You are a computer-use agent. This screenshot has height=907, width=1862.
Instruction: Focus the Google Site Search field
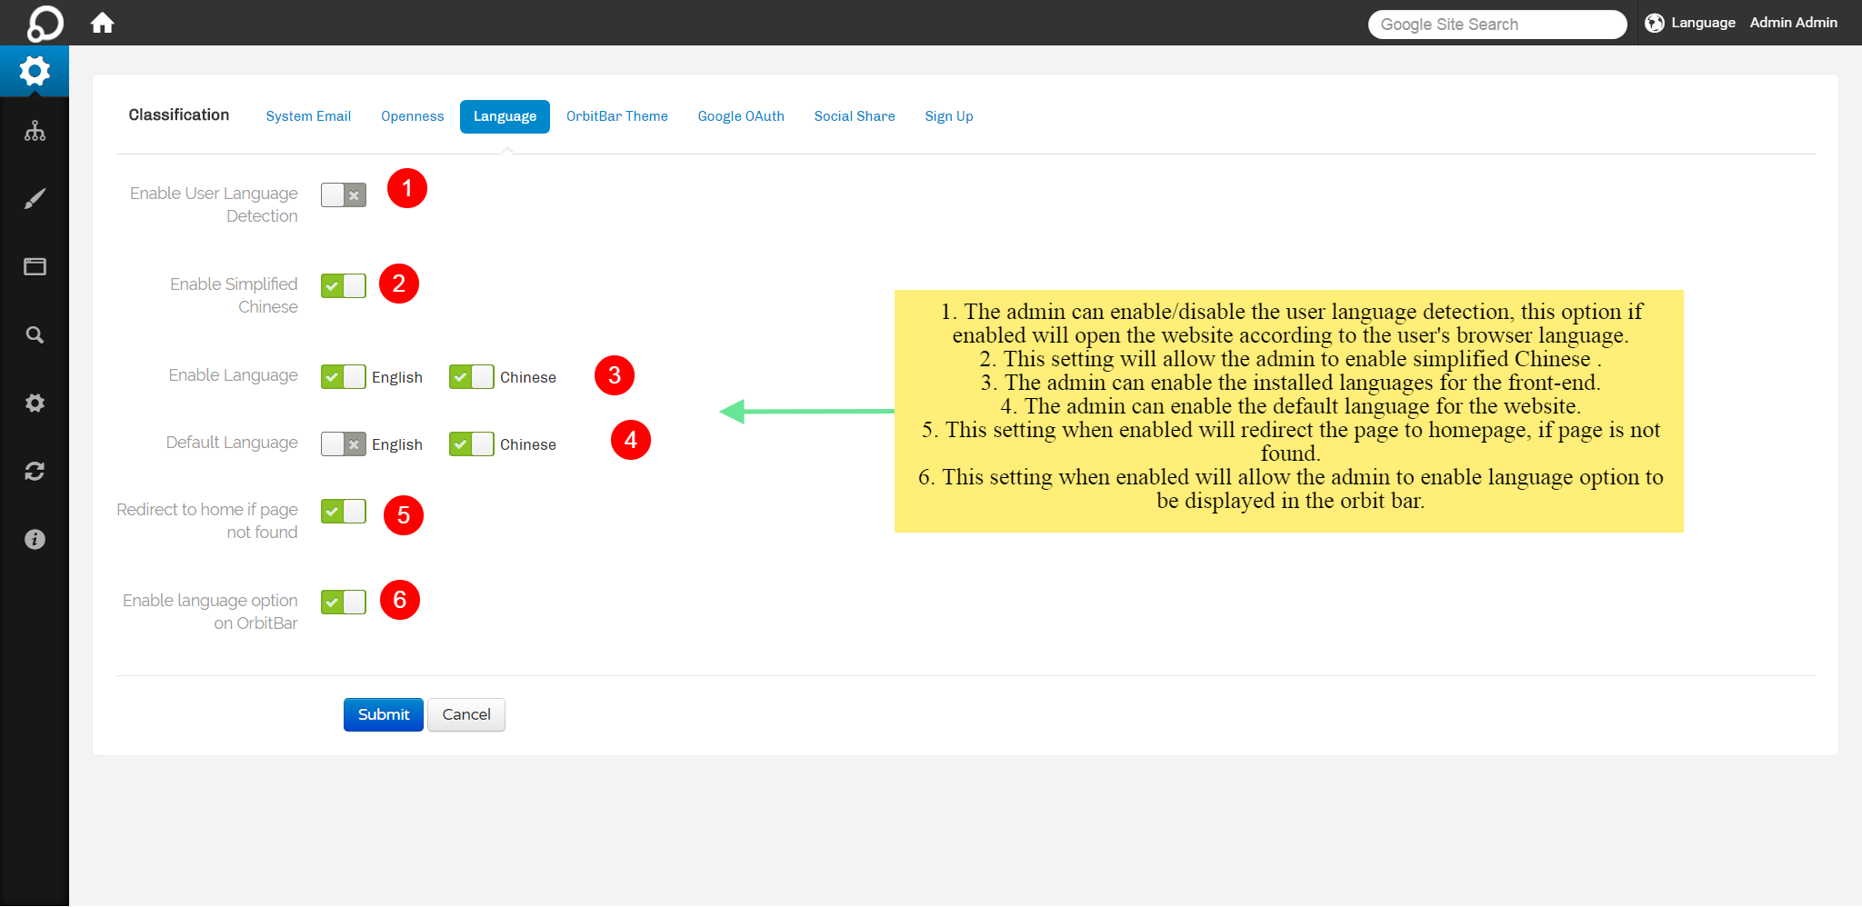[1497, 25]
